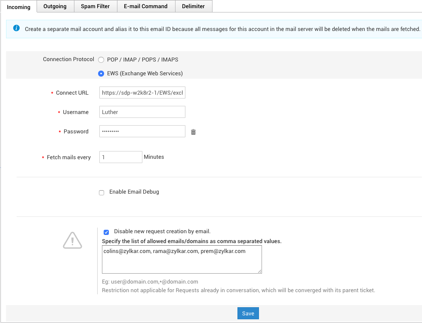The width and height of the screenshot is (422, 324).
Task: Go to the E-mail Command tab
Action: click(x=145, y=6)
